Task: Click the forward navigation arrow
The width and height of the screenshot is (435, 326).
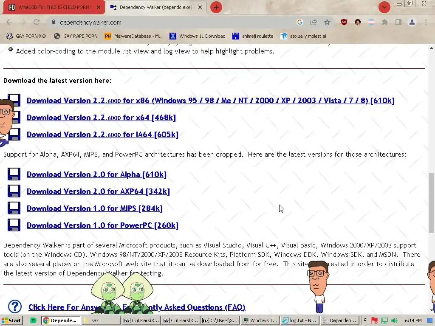Action: [x=23, y=22]
